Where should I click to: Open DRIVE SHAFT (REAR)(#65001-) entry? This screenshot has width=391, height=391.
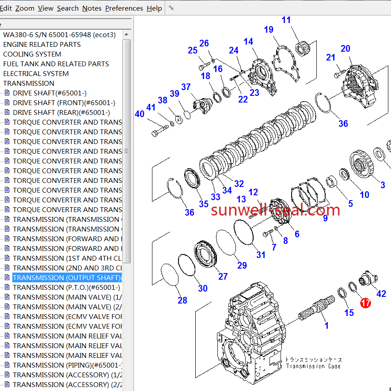[x=61, y=113]
